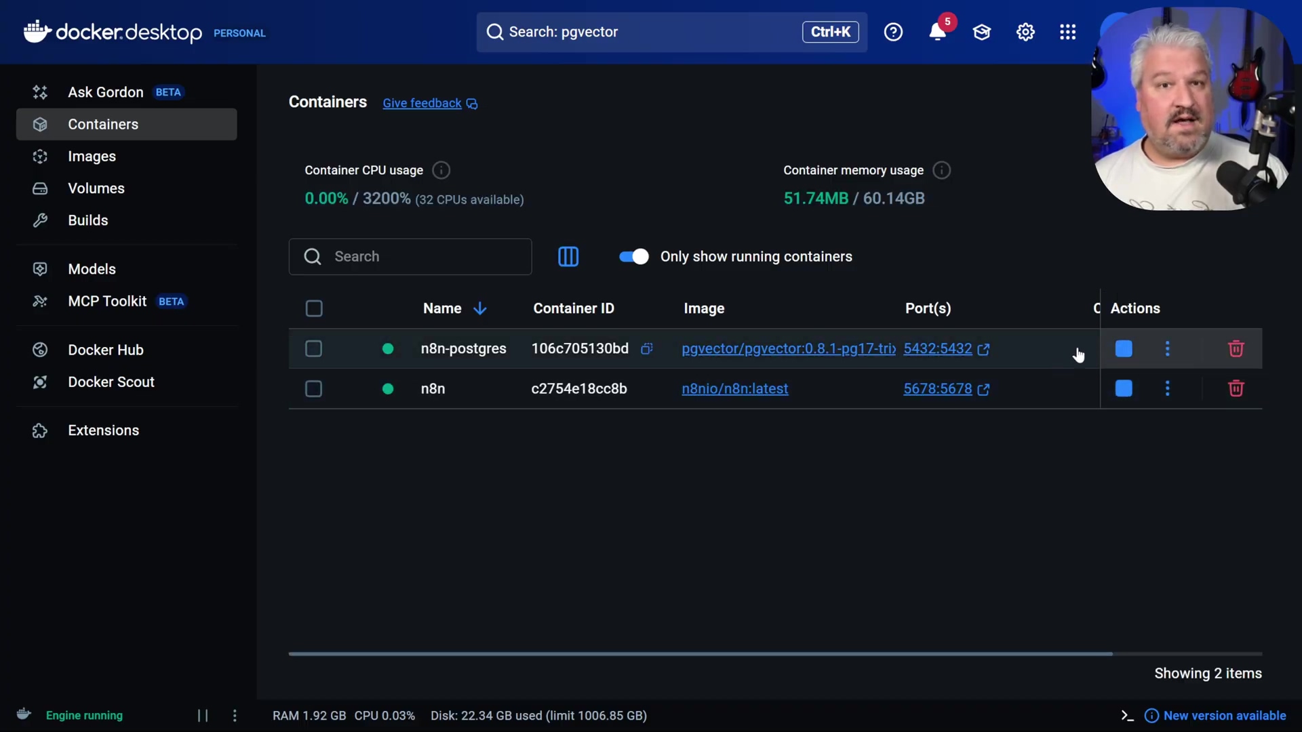
Task: Open port 5678:5678 link
Action: (x=937, y=388)
